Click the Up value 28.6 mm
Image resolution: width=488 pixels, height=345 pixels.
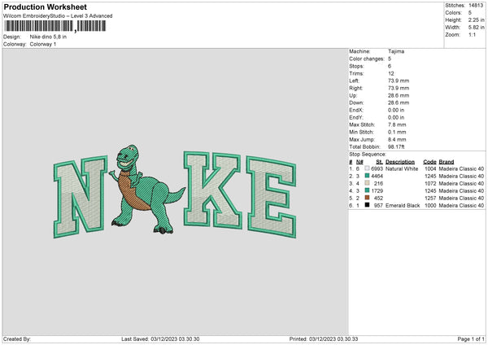point(399,95)
